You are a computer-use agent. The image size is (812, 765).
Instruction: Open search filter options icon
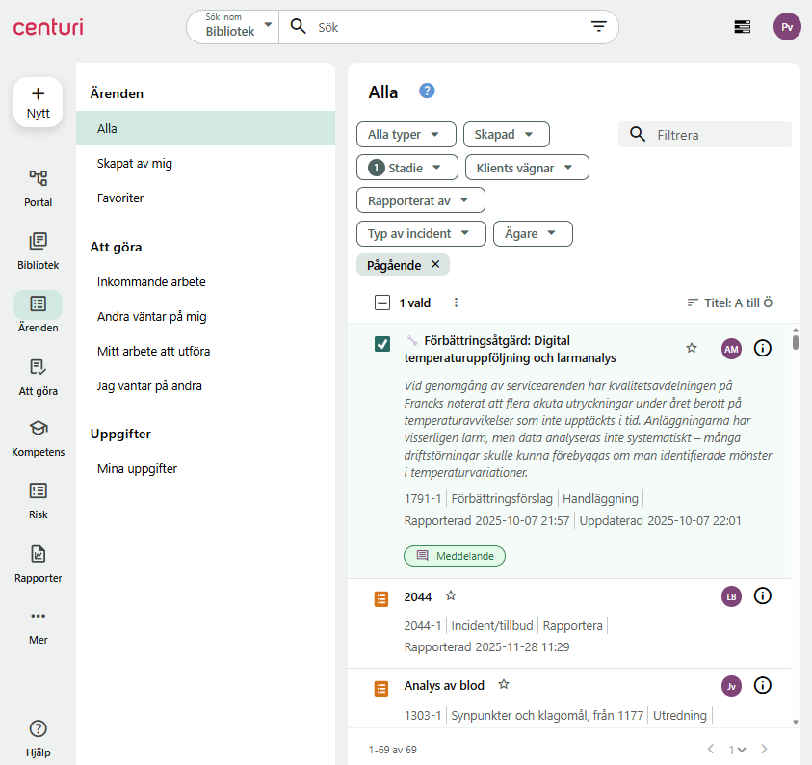click(x=598, y=27)
